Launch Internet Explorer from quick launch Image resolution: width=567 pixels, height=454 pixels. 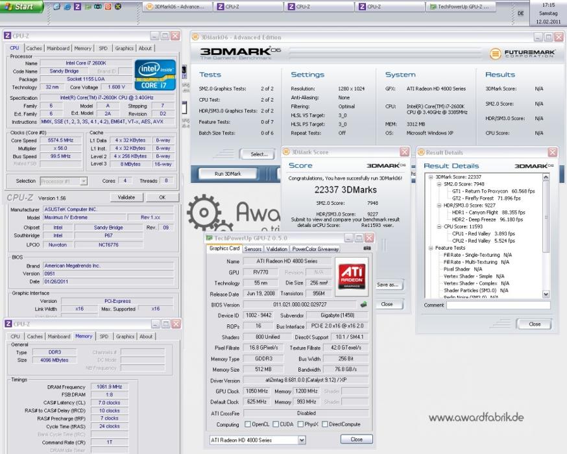pyautogui.click(x=67, y=6)
